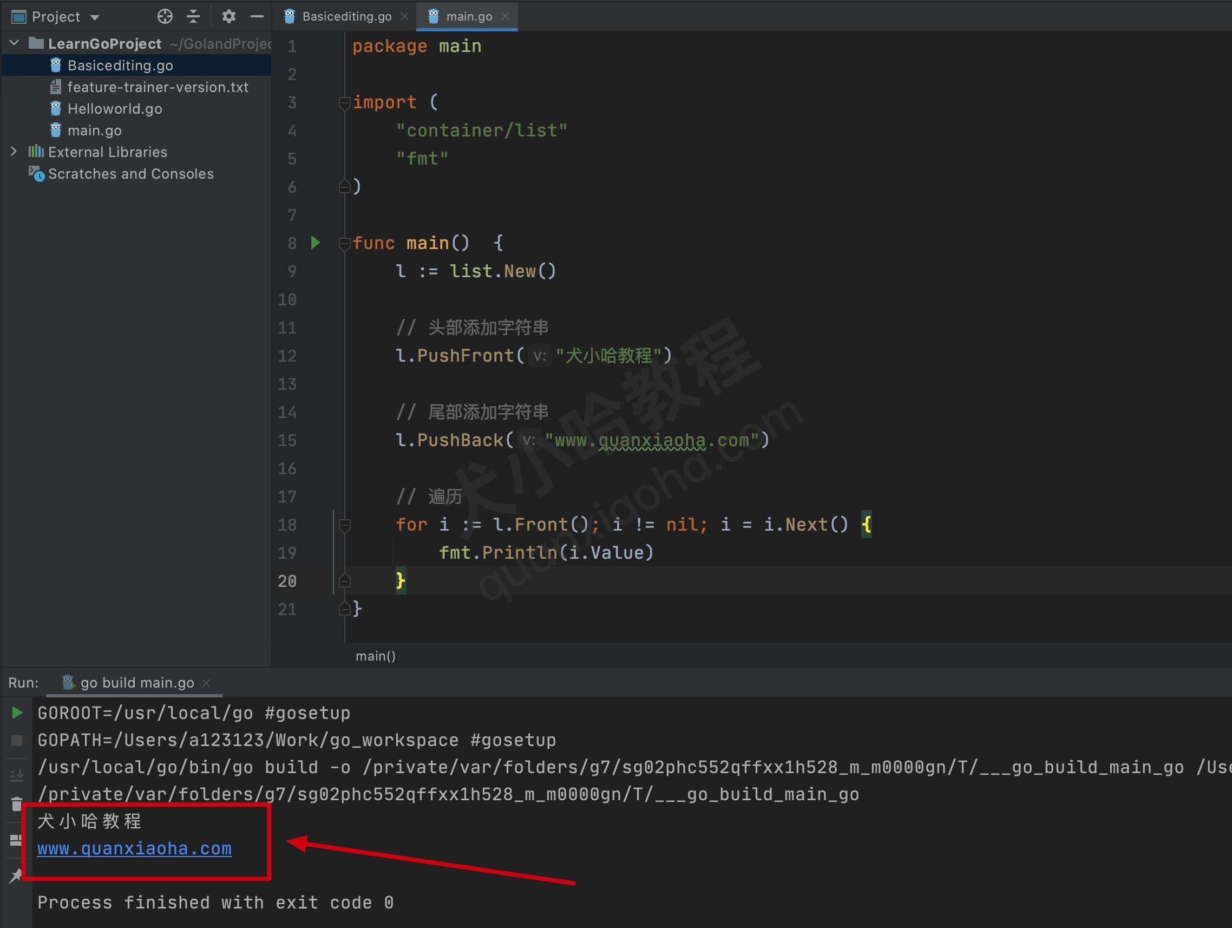Image resolution: width=1232 pixels, height=928 pixels.
Task: Open the Helloworld.go file
Action: pos(114,109)
